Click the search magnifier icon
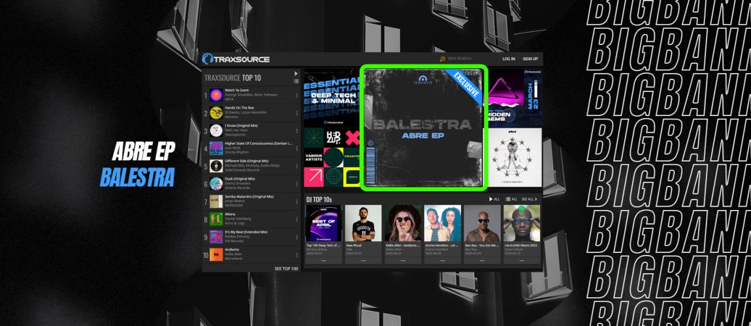This screenshot has width=751, height=326. (443, 59)
